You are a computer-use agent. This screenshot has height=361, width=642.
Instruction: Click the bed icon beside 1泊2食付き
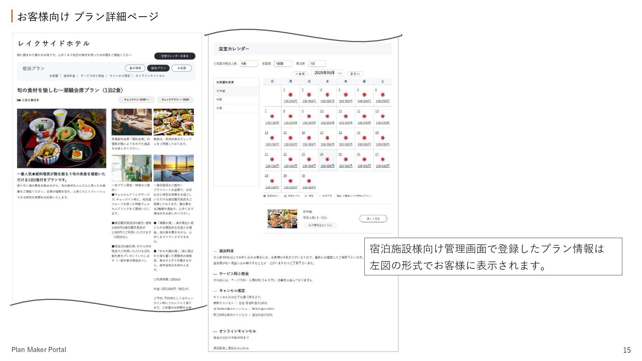coord(19,100)
